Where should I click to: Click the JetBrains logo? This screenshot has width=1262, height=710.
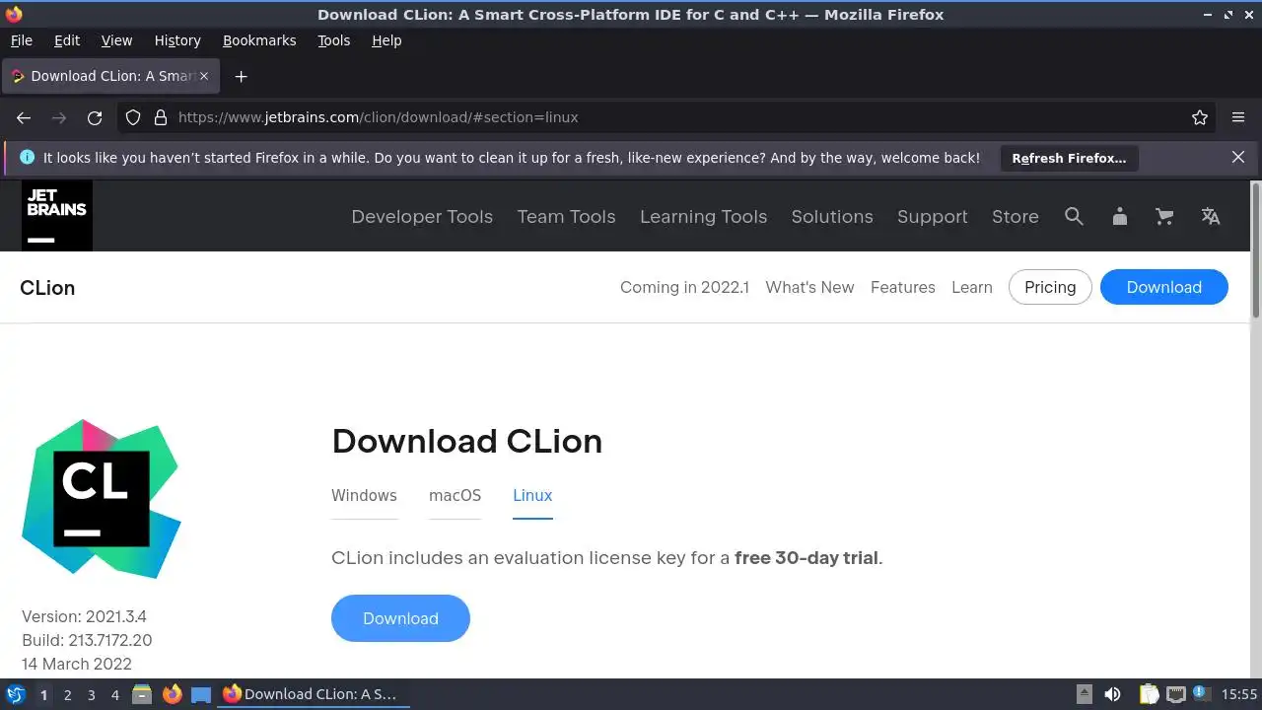tap(57, 215)
